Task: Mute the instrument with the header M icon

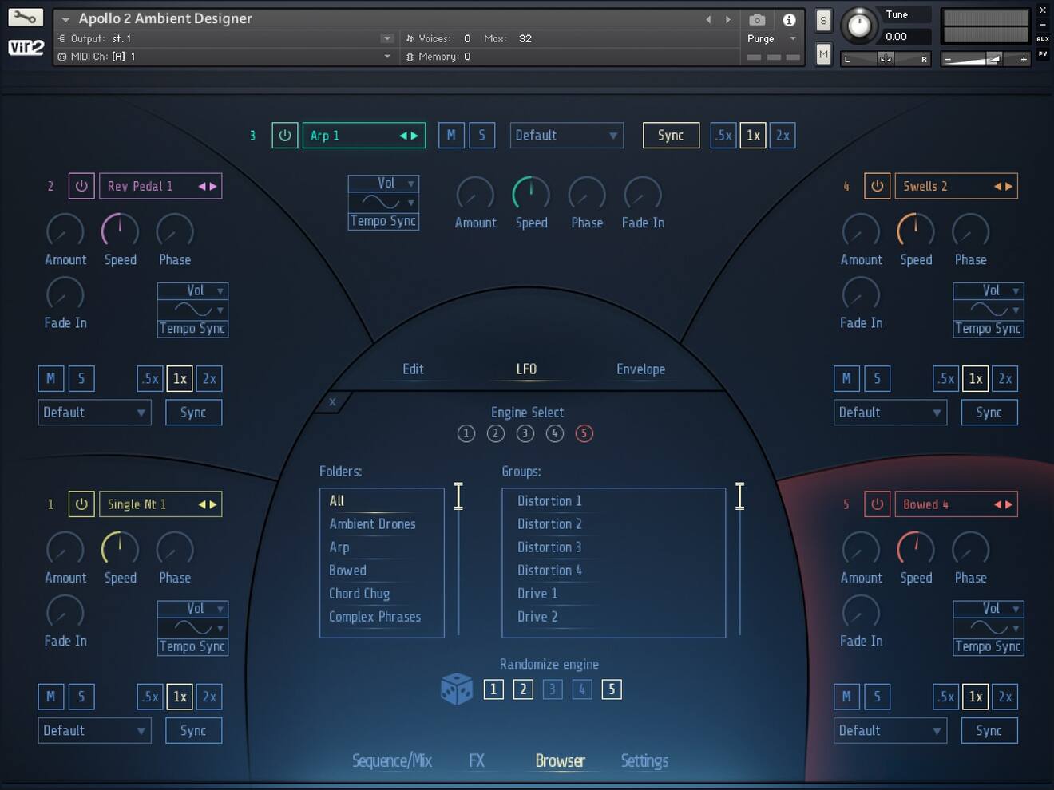Action: coord(822,54)
